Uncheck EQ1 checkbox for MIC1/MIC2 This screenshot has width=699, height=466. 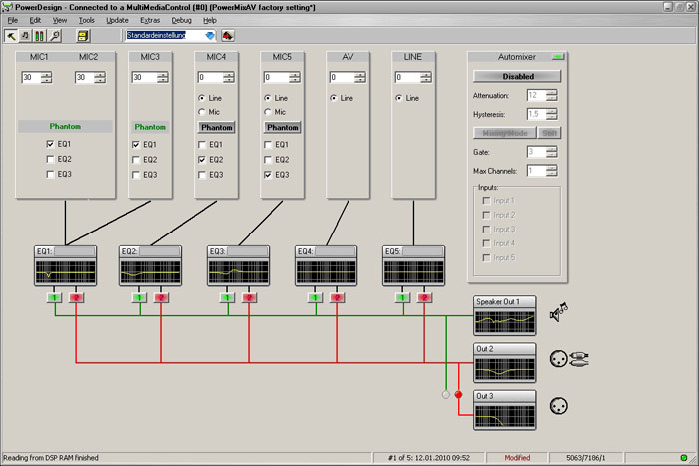(x=51, y=144)
